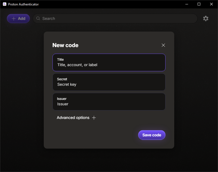Screen dimensions: 218x172
Task: Click the Proton Authenticator logo in title bar
Action: [x=4, y=4]
